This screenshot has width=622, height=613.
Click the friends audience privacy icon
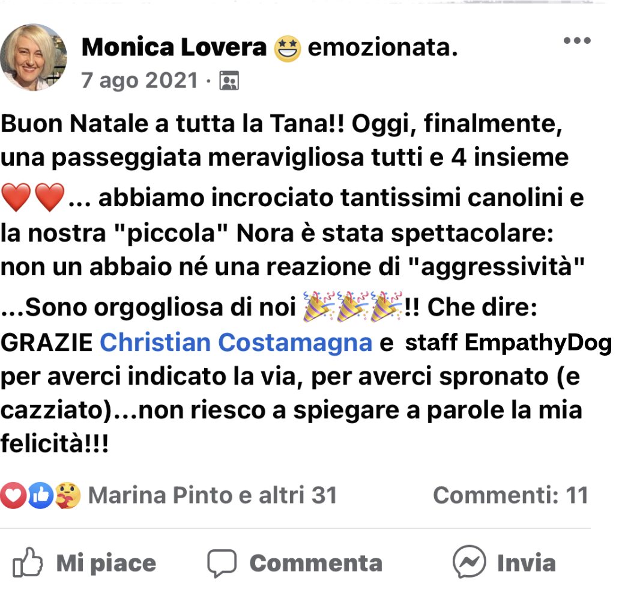coord(229,81)
